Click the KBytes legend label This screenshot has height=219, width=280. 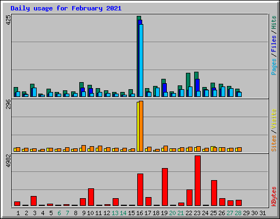pyautogui.click(x=273, y=197)
